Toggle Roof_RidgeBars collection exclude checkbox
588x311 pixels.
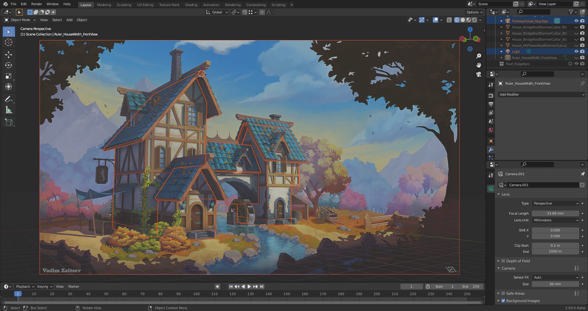pos(570,64)
